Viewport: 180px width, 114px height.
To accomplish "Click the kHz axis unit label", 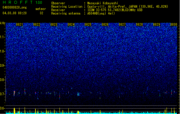I will [x=3, y=23].
